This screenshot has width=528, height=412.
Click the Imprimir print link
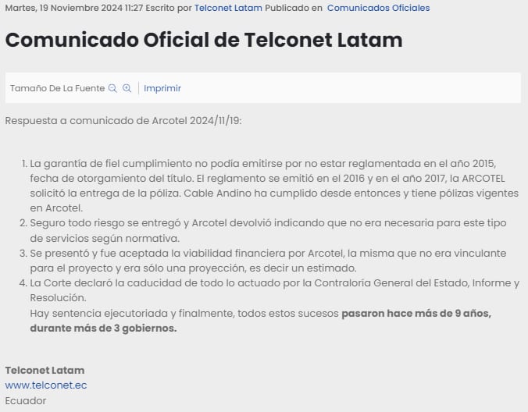162,88
